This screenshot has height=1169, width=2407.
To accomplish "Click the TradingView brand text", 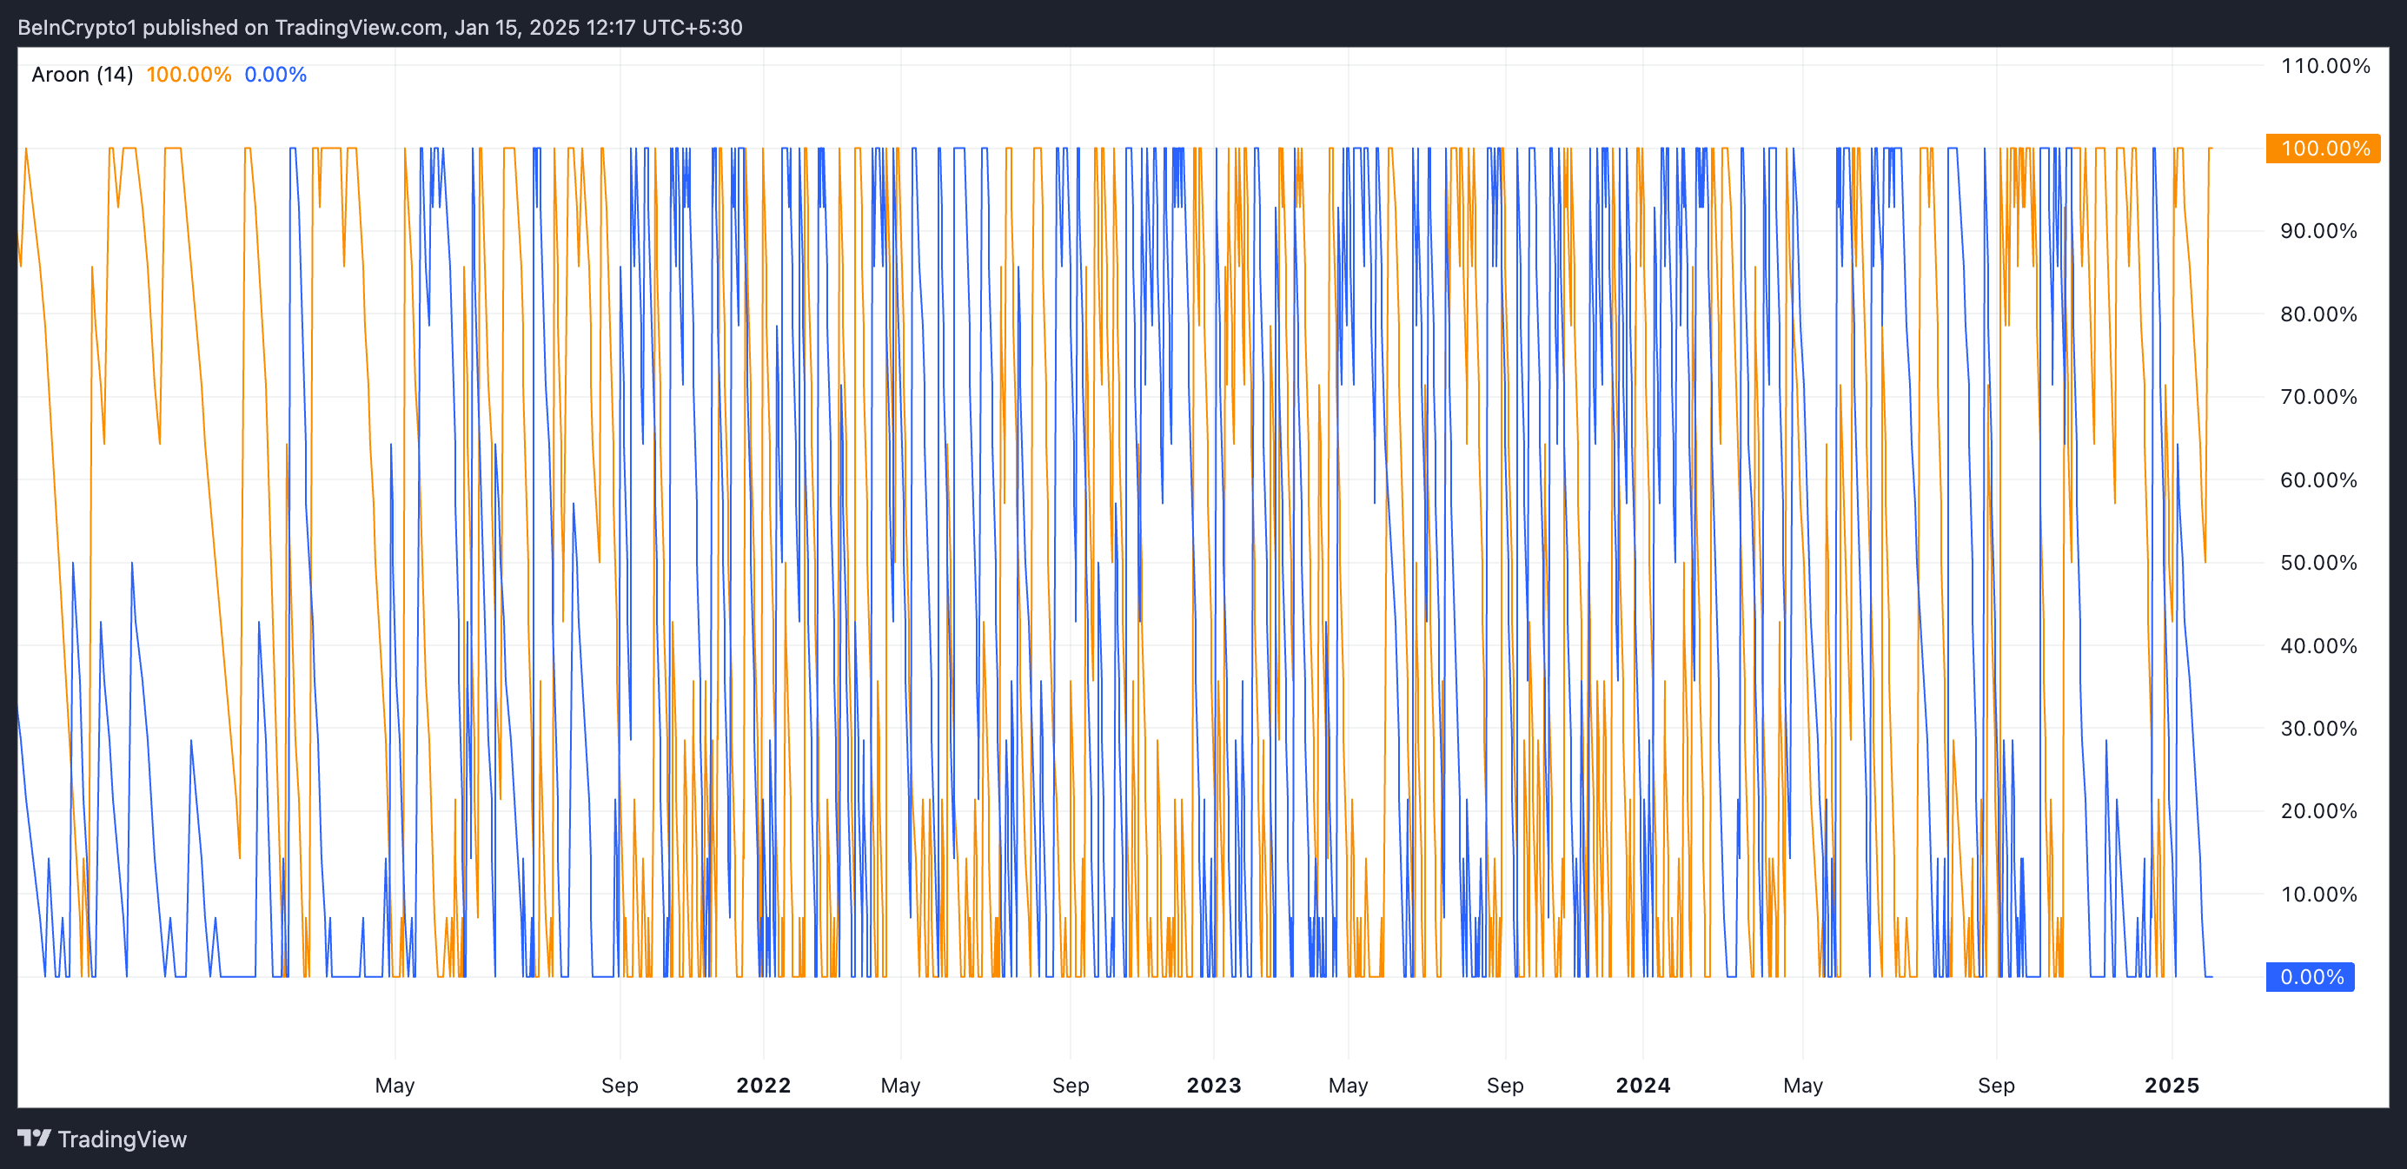I will 122,1139.
